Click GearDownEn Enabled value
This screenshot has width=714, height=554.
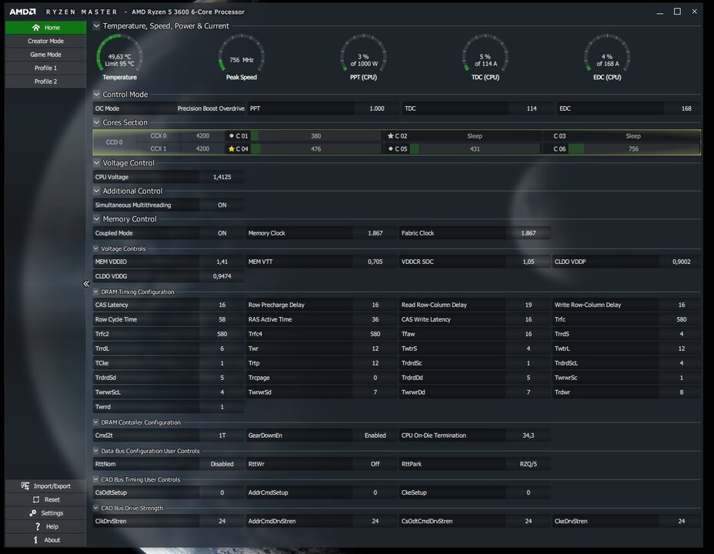click(375, 436)
